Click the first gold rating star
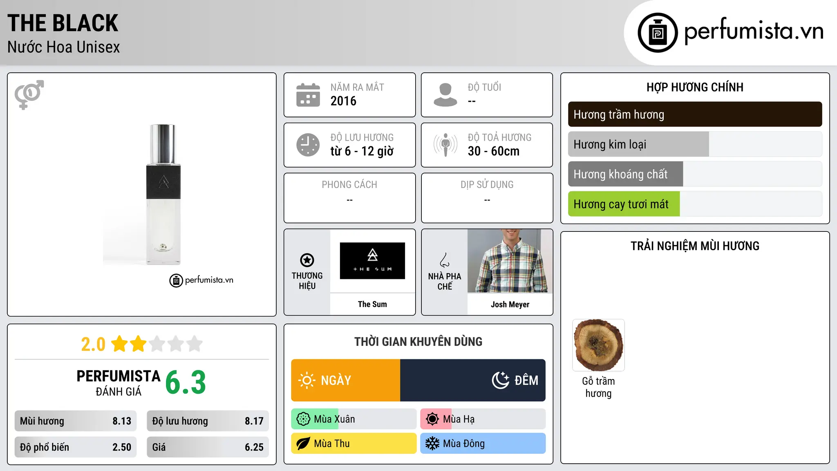Image resolution: width=837 pixels, height=471 pixels. 120,344
